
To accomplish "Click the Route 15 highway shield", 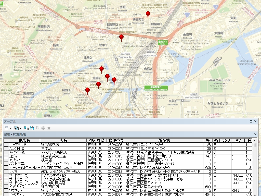I will (216, 7).
